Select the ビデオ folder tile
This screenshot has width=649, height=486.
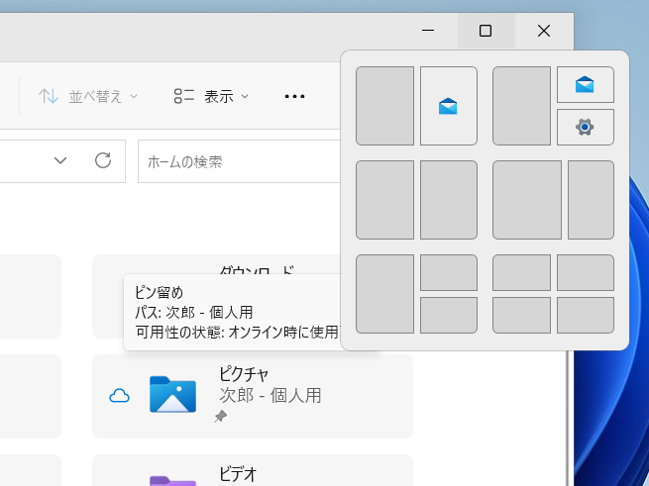pyautogui.click(x=253, y=470)
